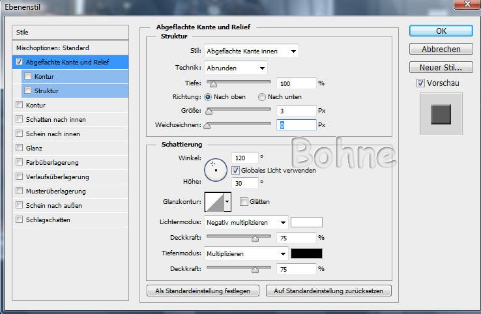Viewport: 481px width, 314px height.
Task: Select the Nach unten direction option
Action: (262, 97)
